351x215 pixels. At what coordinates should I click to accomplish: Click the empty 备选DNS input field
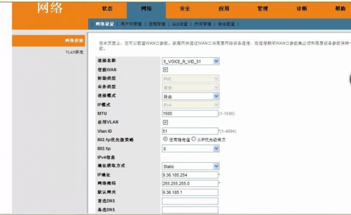pos(190,210)
